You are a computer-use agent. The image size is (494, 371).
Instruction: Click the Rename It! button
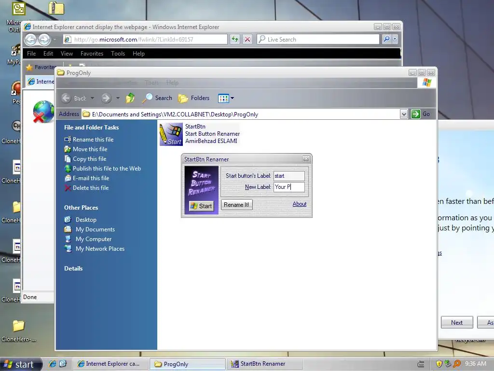coord(236,205)
